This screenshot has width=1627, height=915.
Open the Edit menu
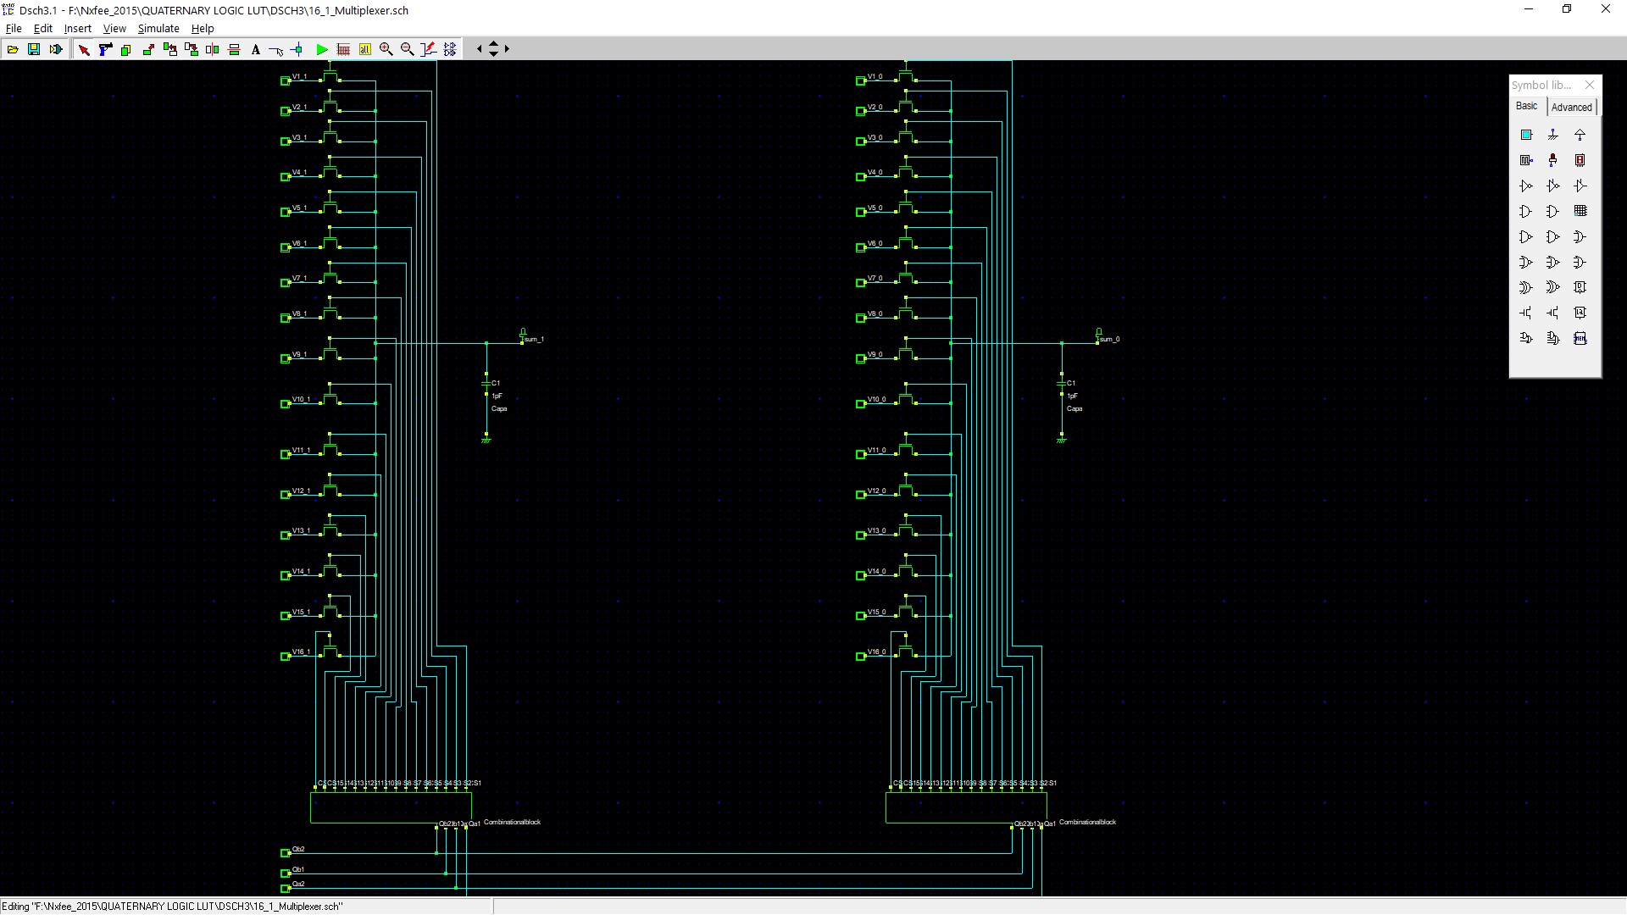(x=42, y=28)
